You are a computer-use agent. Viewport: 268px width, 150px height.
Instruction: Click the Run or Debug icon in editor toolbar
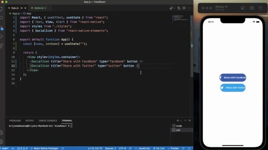click(x=171, y=8)
